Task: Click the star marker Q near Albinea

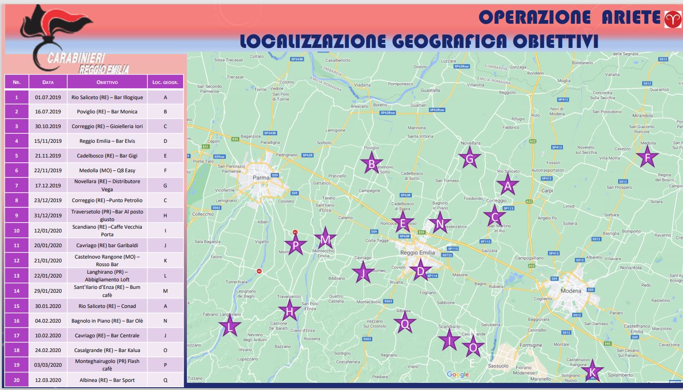Action: point(405,323)
